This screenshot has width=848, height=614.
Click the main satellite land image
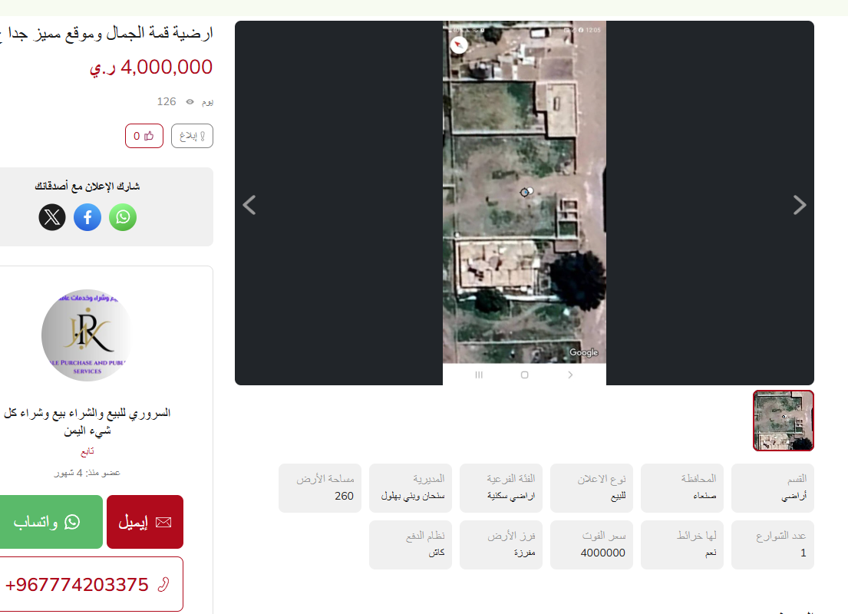coord(524,203)
